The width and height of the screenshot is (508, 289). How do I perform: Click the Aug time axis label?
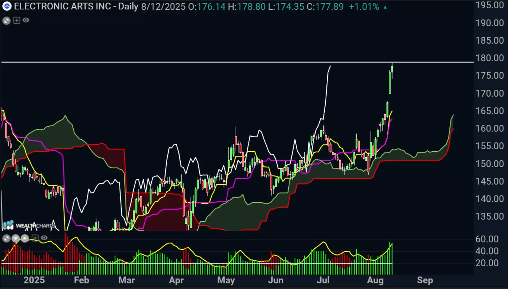[x=375, y=280]
